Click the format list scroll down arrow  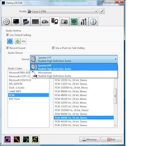(x=116, y=125)
